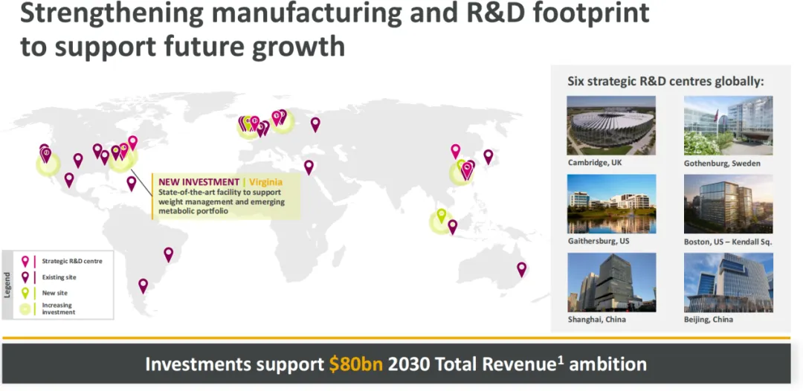Click the Increasing investment legend circle
Viewport: 803px width, 391px height.
(x=25, y=308)
